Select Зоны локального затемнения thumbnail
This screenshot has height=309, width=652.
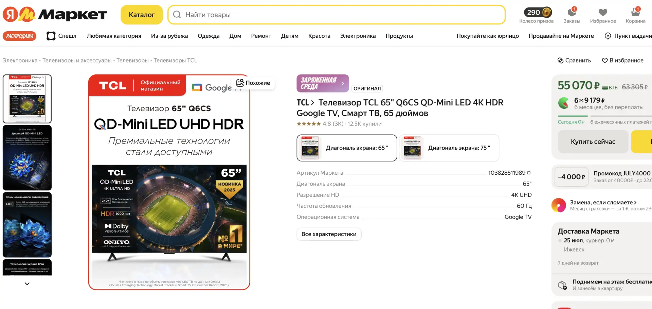(x=27, y=225)
